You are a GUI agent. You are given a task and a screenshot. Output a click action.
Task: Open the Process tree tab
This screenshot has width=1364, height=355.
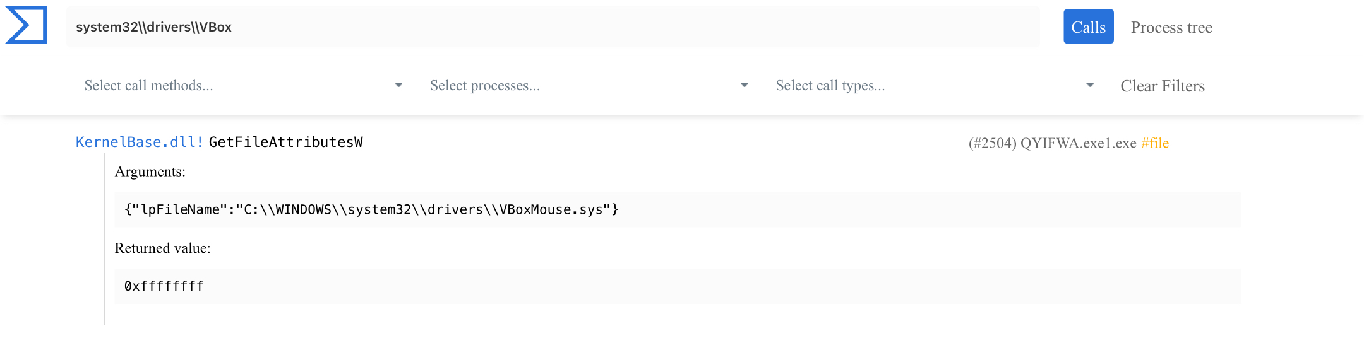click(x=1171, y=28)
